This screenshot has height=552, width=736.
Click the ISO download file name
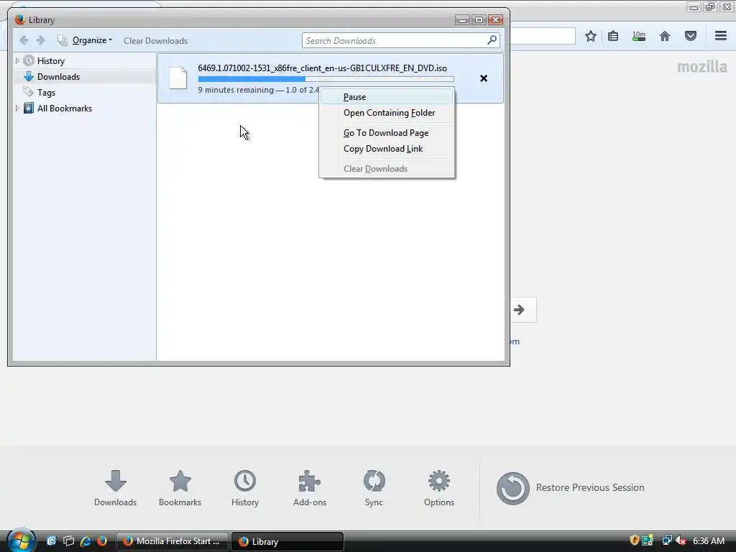[x=322, y=68]
